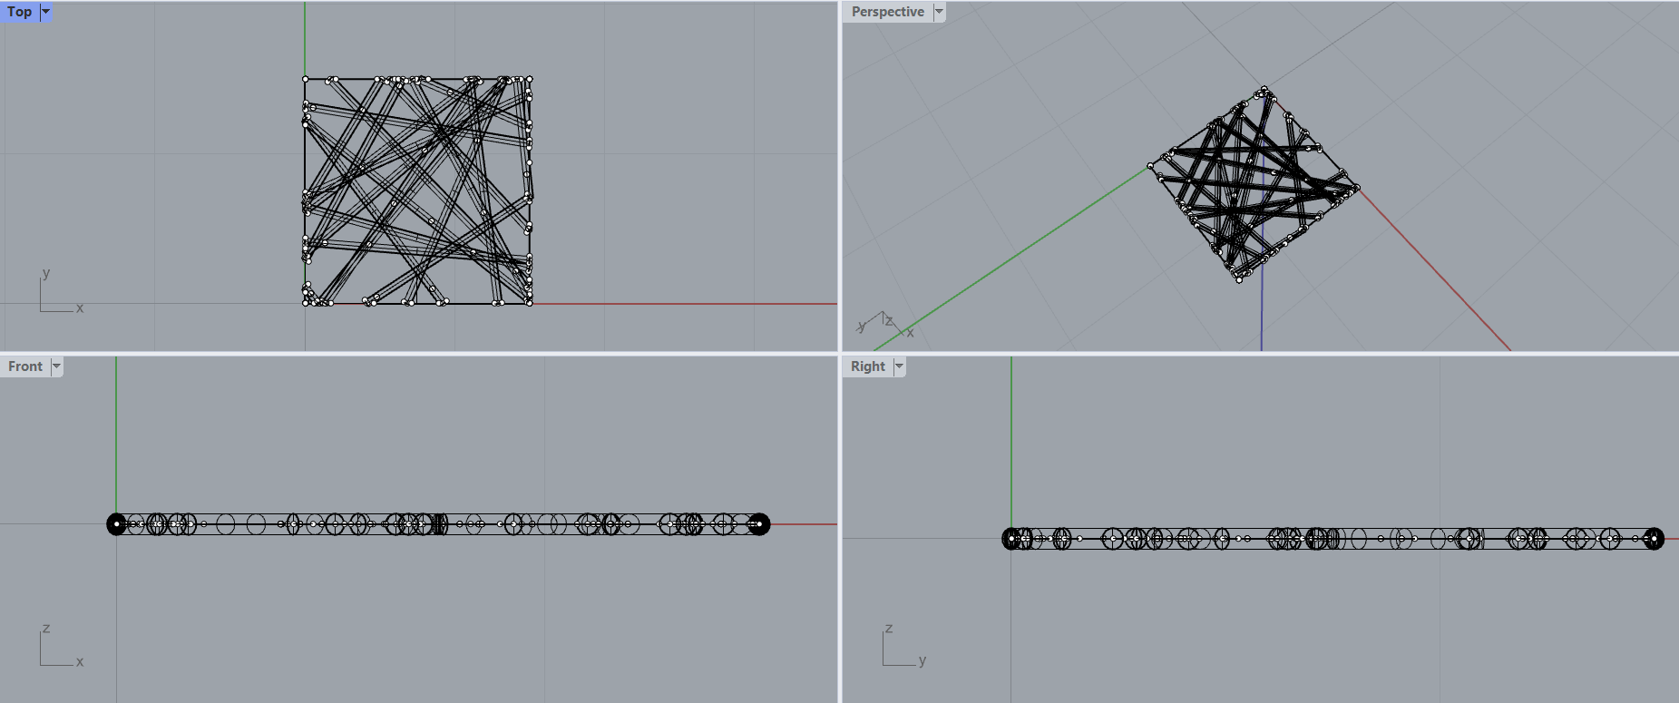Click the Top viewport title label
The height and width of the screenshot is (703, 1679).
20,12
